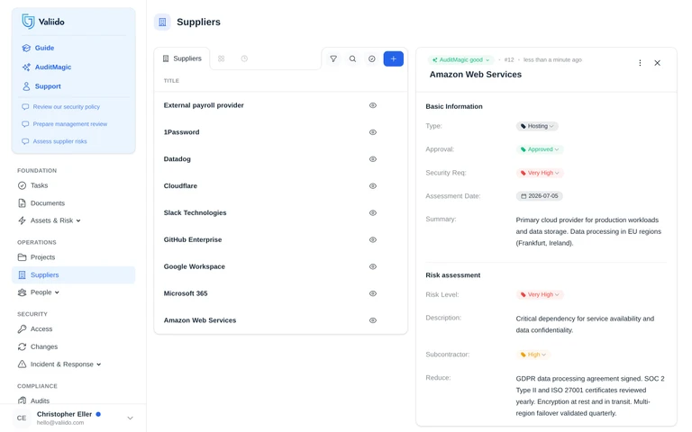Select the Slack Technologies row

(281, 213)
